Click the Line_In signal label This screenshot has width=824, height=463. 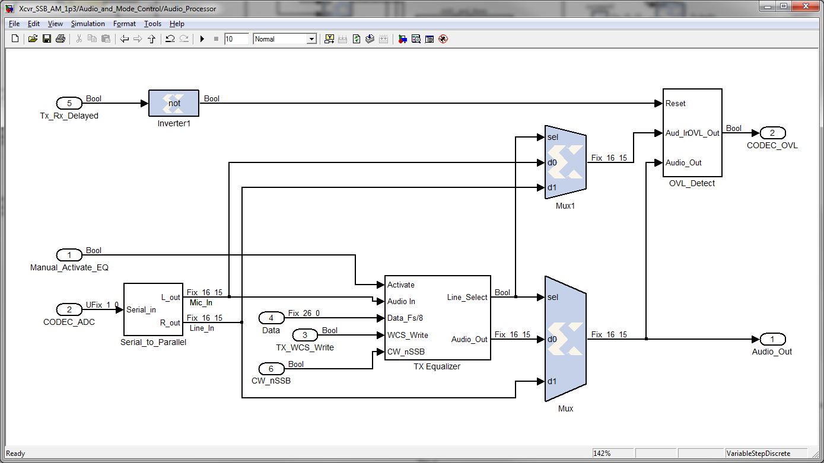[x=202, y=328]
